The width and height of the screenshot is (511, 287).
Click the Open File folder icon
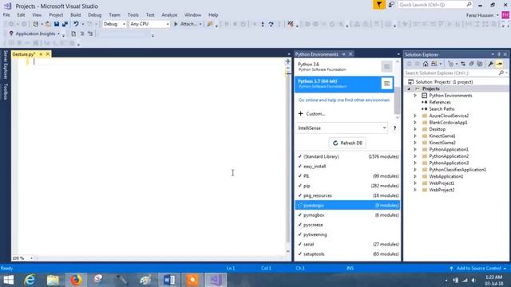[x=48, y=24]
